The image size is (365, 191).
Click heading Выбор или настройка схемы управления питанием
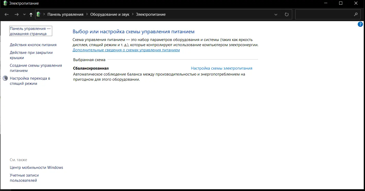[134, 32]
